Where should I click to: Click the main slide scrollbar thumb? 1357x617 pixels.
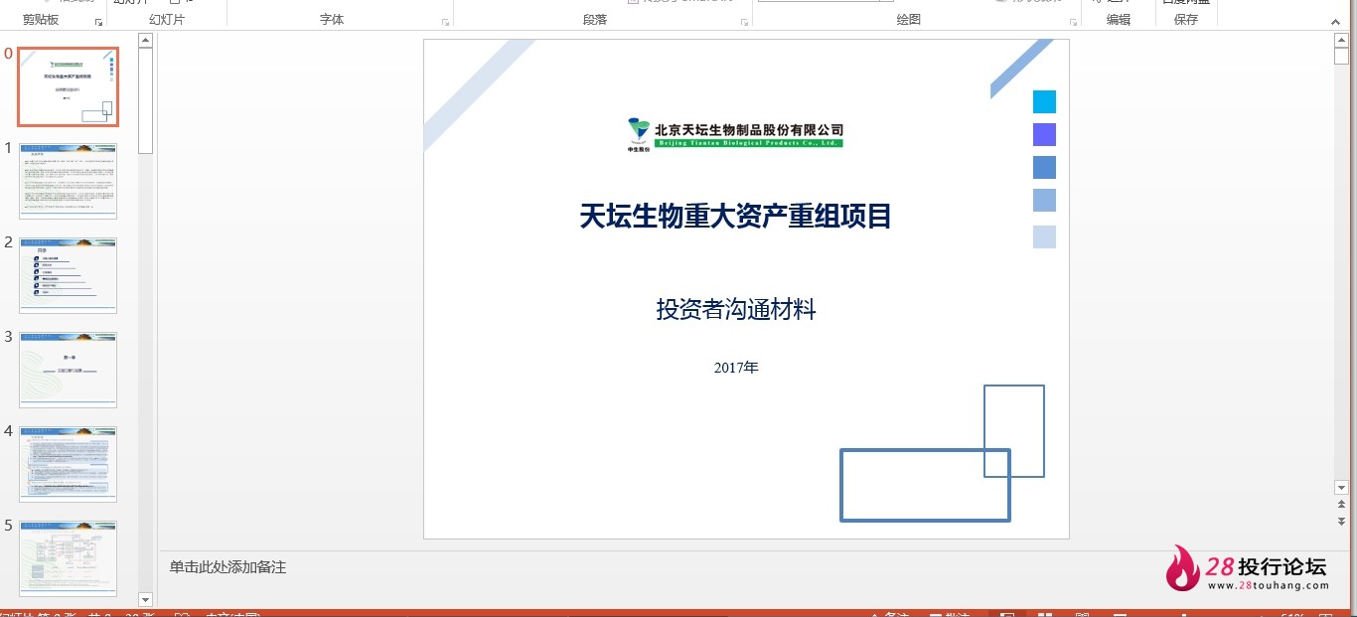coord(1341,56)
